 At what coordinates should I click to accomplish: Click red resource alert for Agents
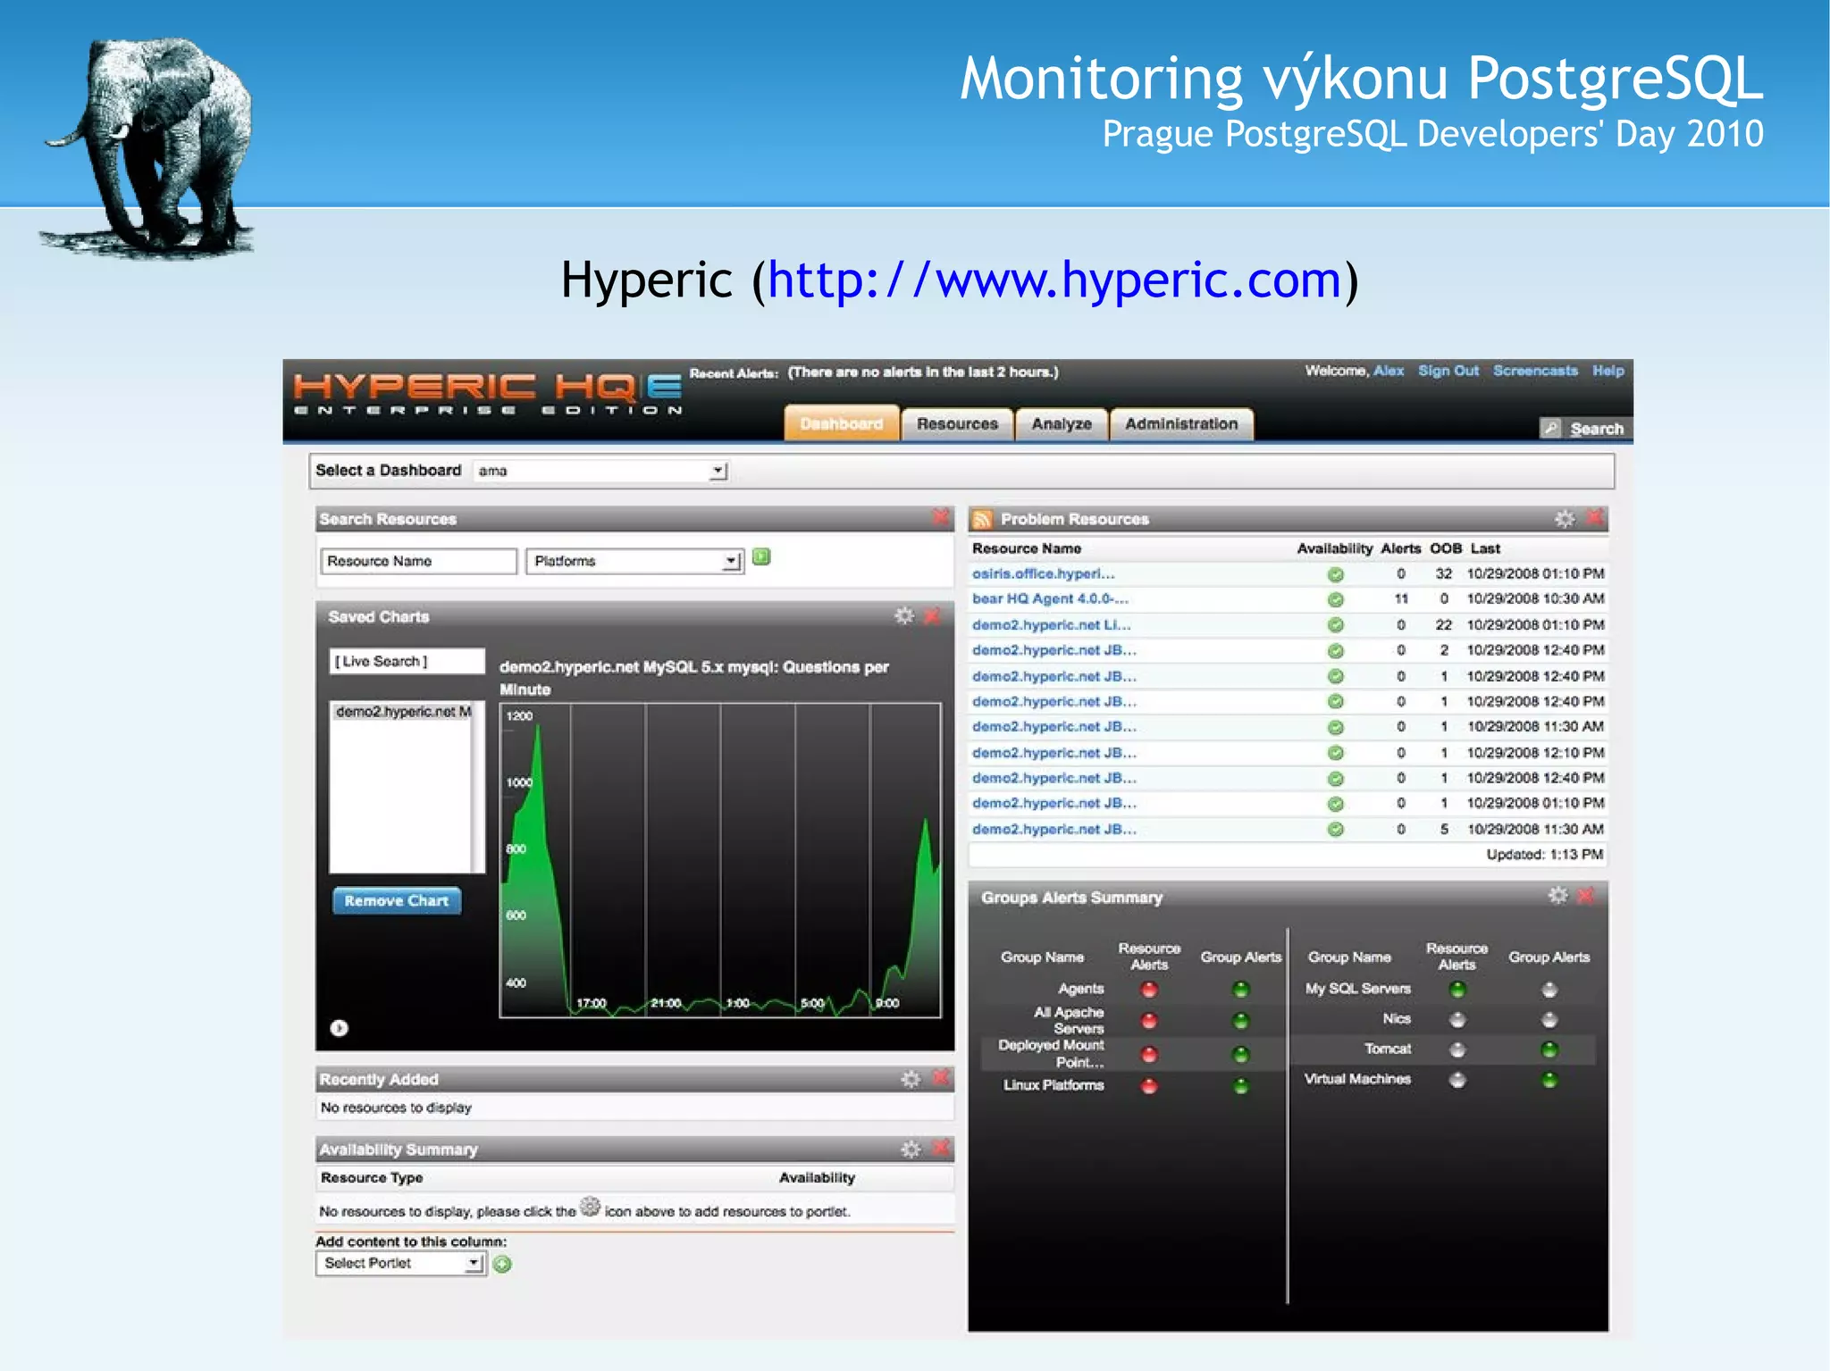(1149, 990)
